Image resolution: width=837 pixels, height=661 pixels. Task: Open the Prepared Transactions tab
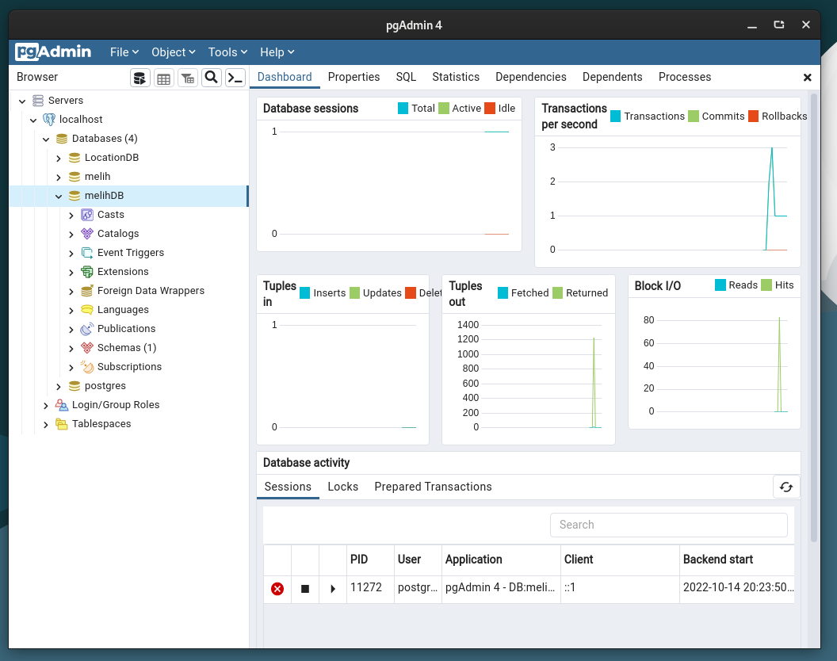coord(433,487)
